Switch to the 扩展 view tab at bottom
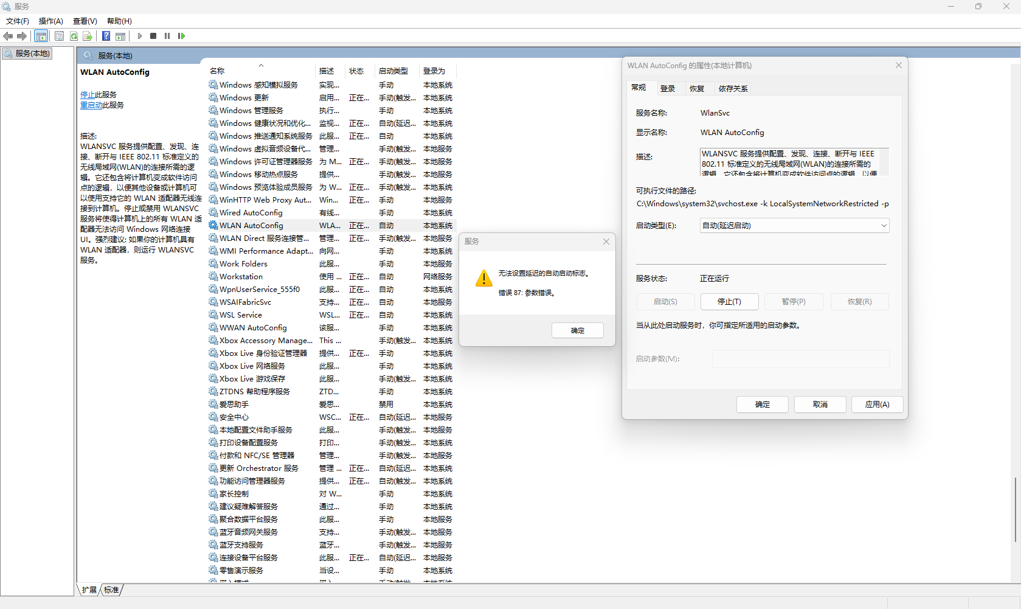This screenshot has width=1021, height=609. coord(89,590)
